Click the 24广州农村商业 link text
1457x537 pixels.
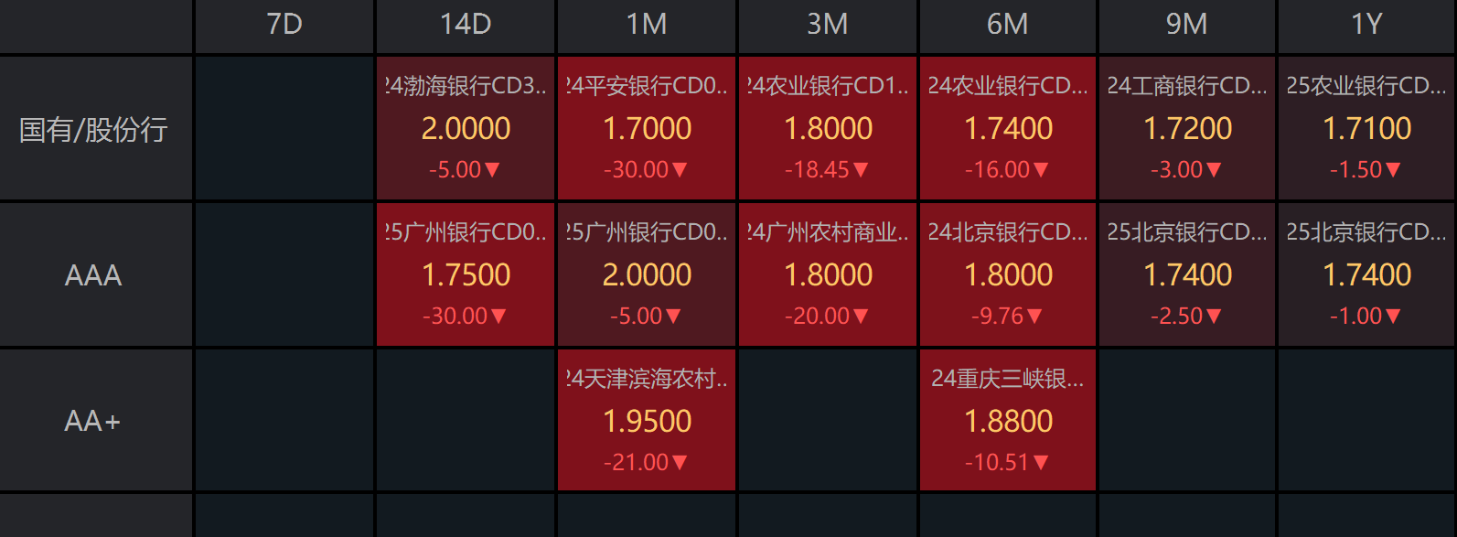point(828,232)
